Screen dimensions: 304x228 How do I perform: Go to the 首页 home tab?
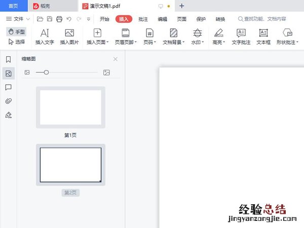point(13,6)
